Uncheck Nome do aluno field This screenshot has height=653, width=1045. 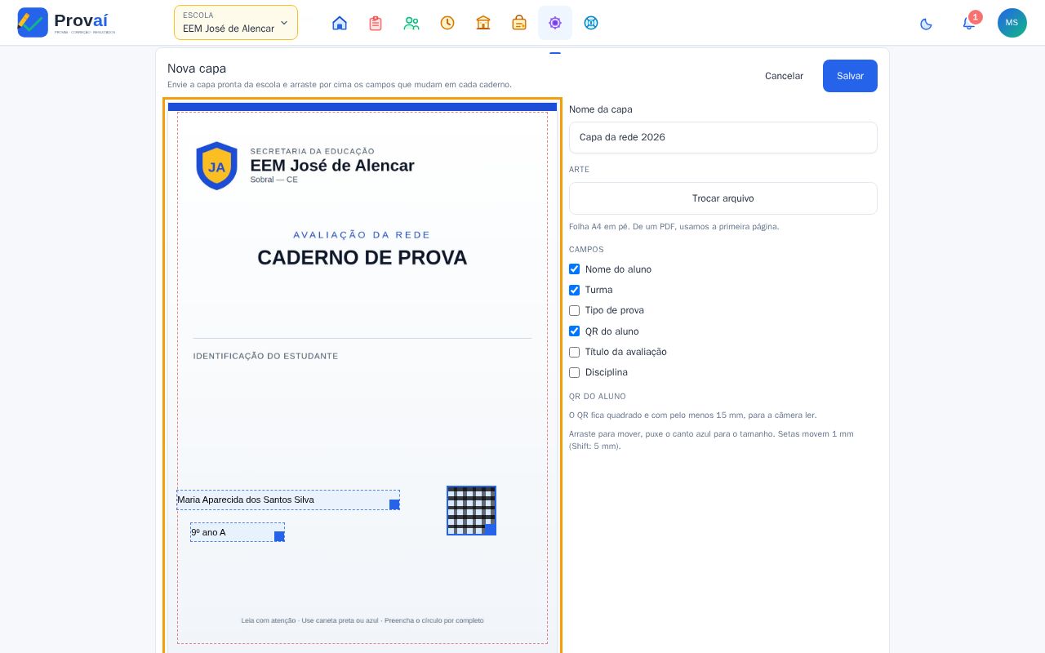[574, 269]
